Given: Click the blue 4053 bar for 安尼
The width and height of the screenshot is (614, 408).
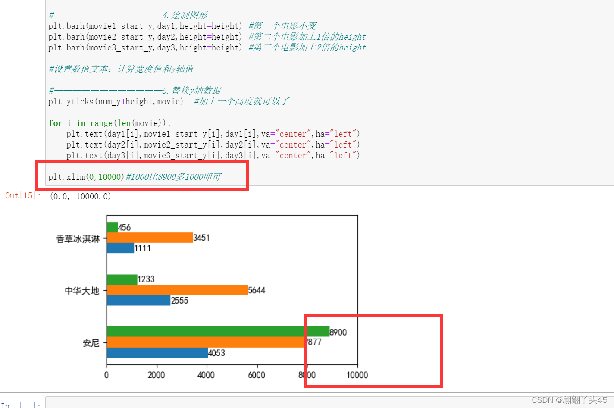Looking at the screenshot, I should 157,352.
